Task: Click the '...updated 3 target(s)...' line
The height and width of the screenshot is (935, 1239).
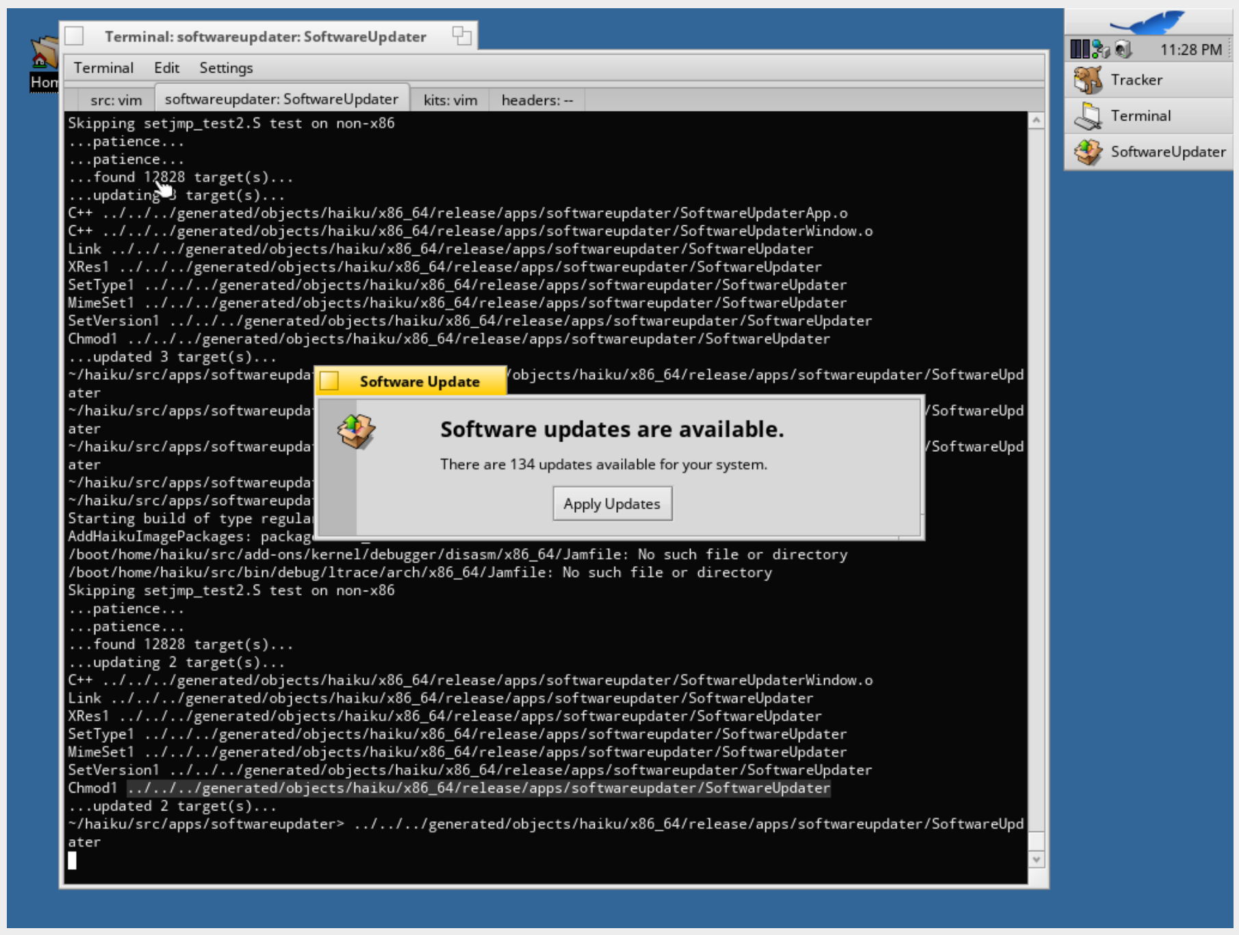Action: click(x=172, y=357)
